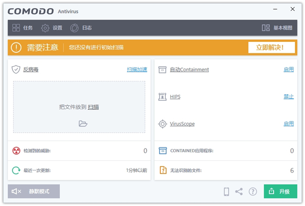Click the detected threats count 0
Screen dimensions: 305x206
tap(145, 151)
